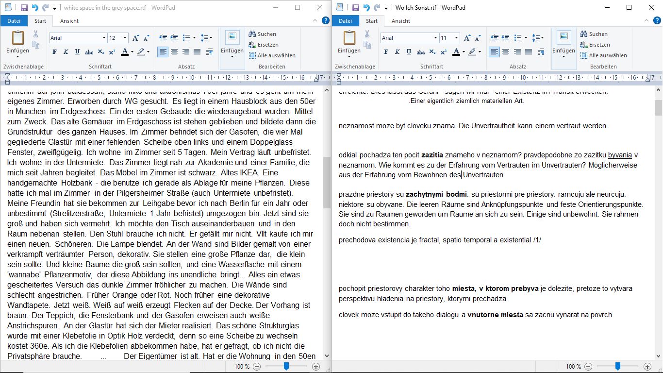
Task: Zoom out in left WordPad status bar
Action: click(x=257, y=367)
